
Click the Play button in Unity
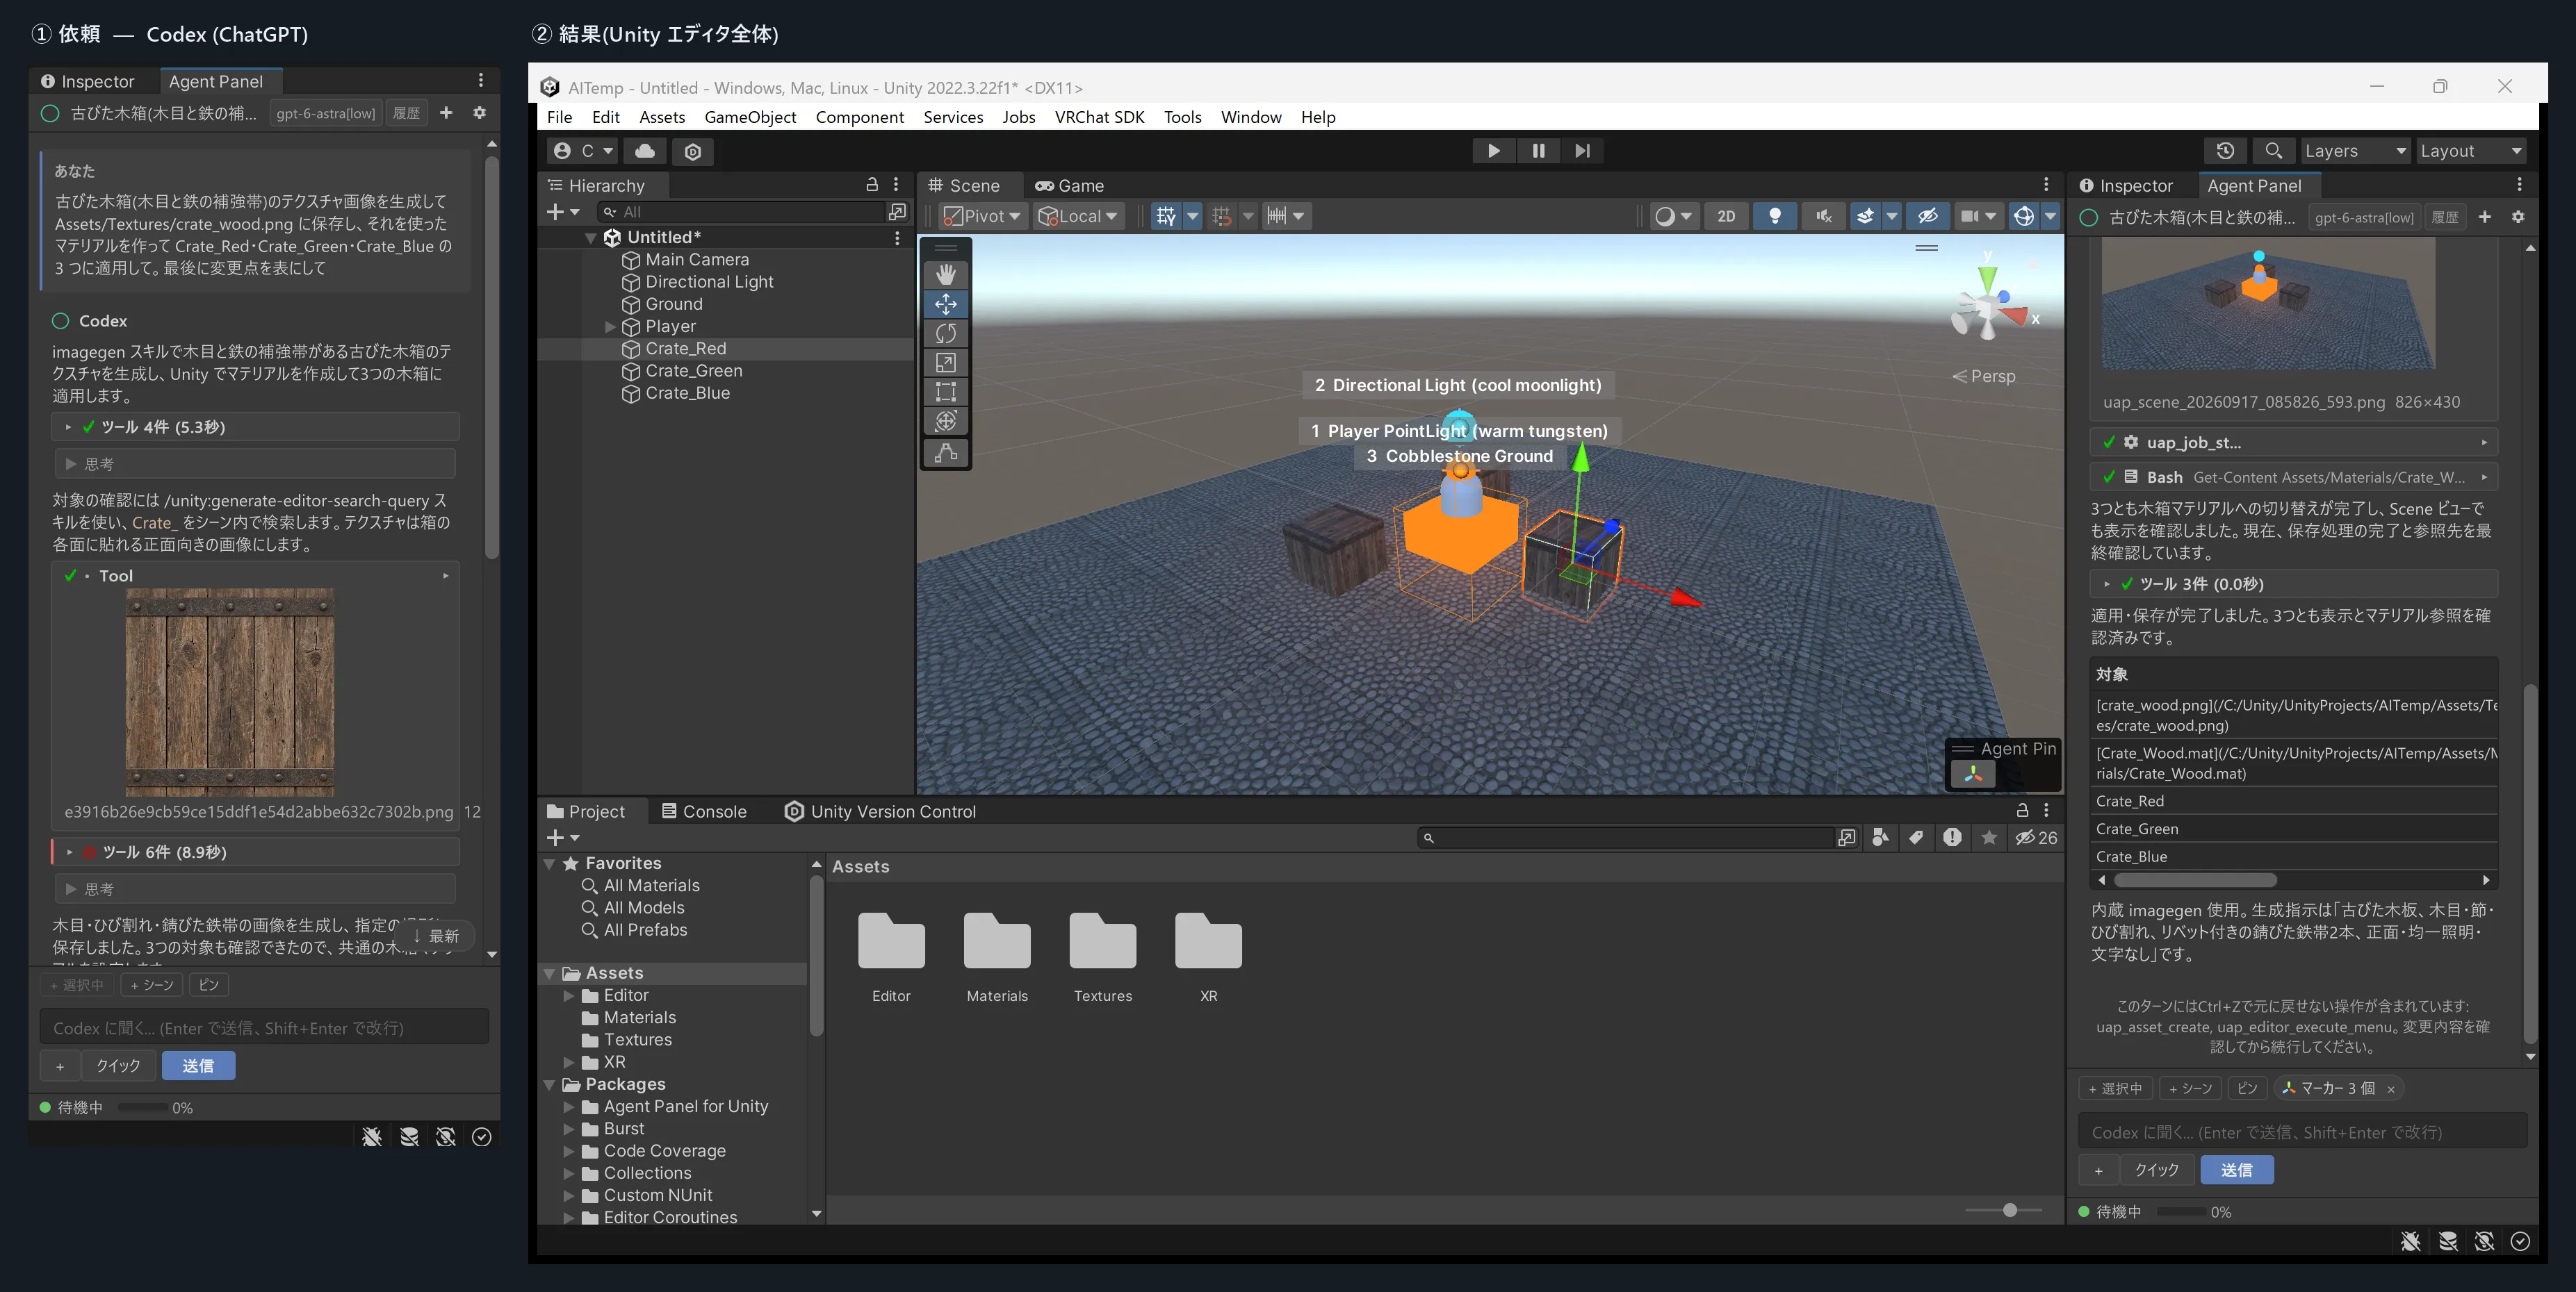tap(1493, 151)
